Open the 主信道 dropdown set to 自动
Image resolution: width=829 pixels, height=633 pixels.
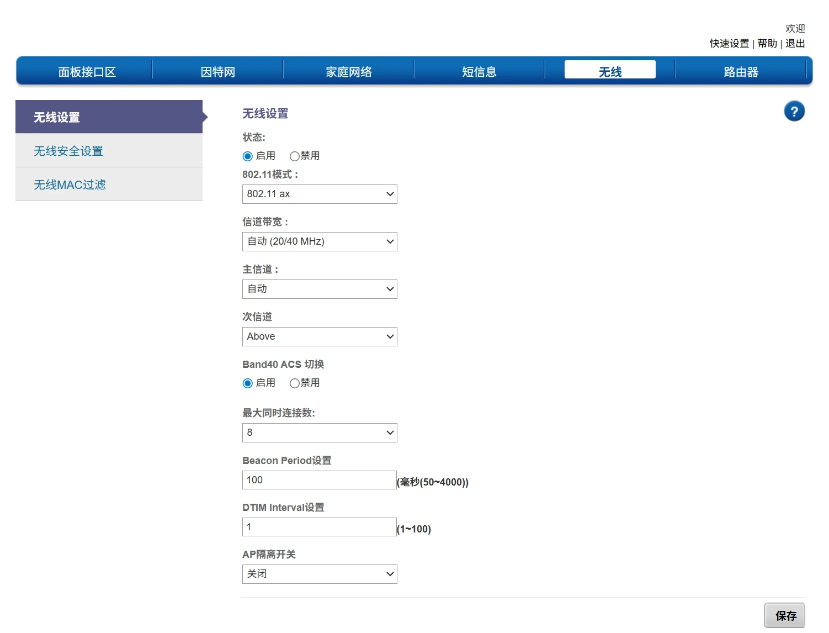point(320,289)
